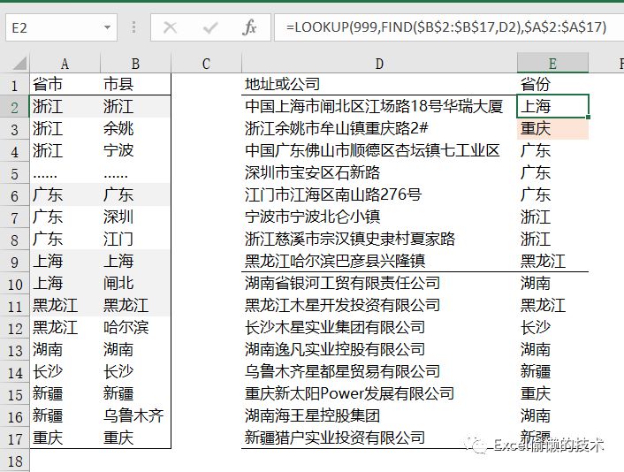Click the Name Box showing E2
The image size is (624, 472).
point(62,27)
